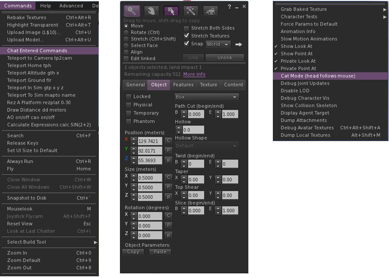
Task: Click the help question mark icon
Action: pos(229,7)
